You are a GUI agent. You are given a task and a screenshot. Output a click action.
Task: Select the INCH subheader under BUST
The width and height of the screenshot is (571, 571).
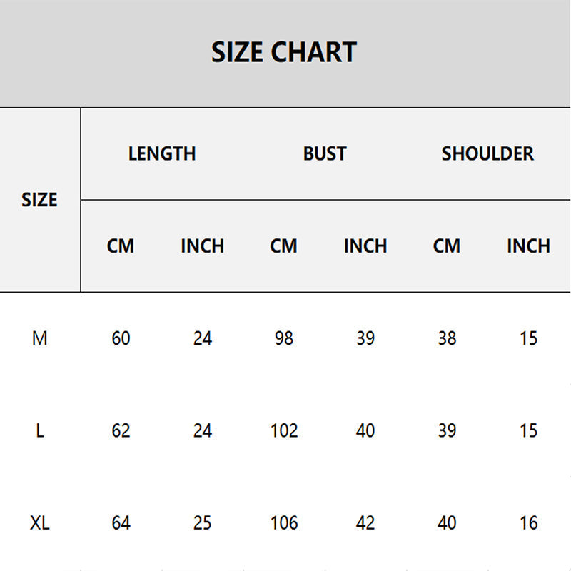(365, 246)
